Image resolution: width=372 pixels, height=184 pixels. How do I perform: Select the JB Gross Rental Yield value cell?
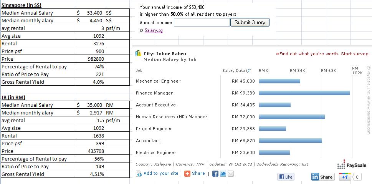(90, 174)
